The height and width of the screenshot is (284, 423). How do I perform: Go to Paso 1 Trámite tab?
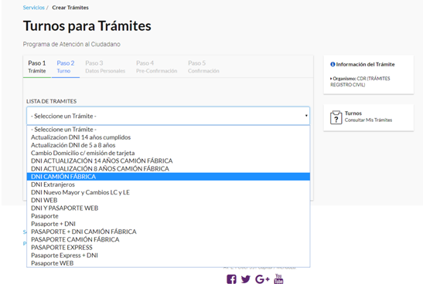coord(37,67)
